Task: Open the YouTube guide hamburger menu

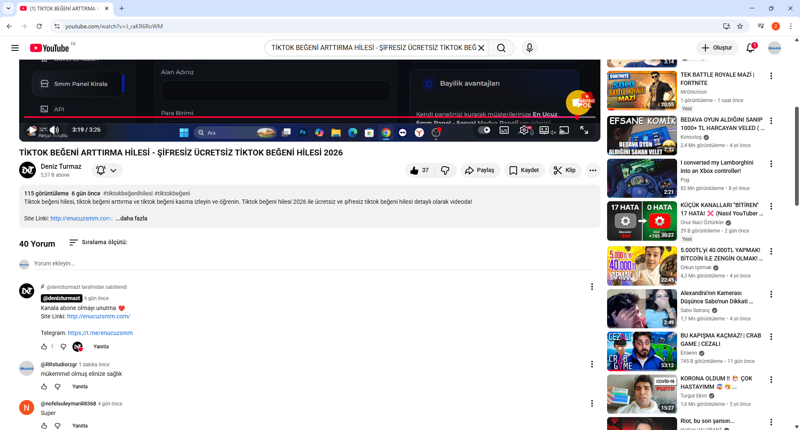Action: tap(15, 48)
